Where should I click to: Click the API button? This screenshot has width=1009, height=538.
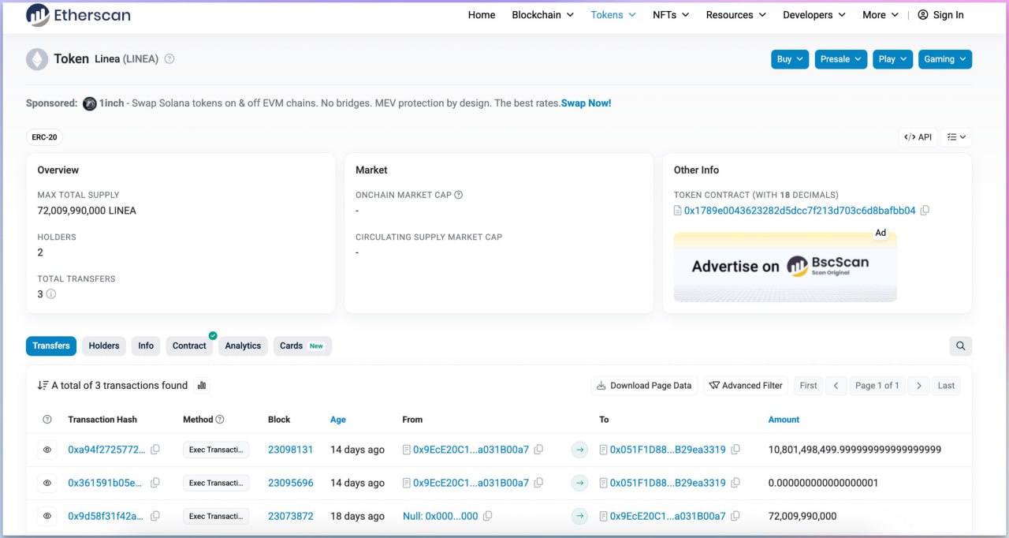(918, 137)
